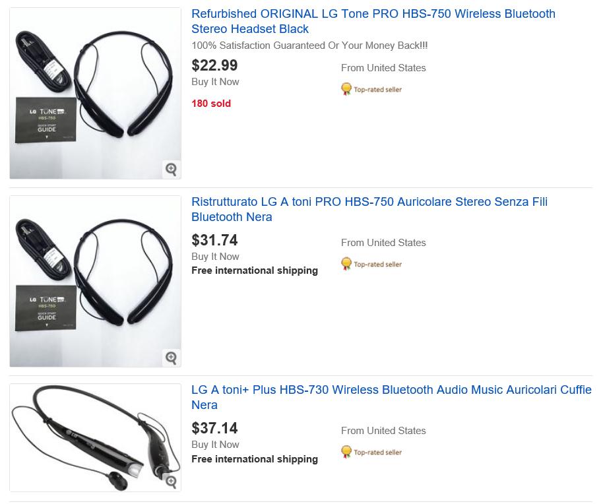The width and height of the screenshot is (603, 504).
Task: Click Top-rated seller badge on $22.99 listing
Action: (x=371, y=89)
